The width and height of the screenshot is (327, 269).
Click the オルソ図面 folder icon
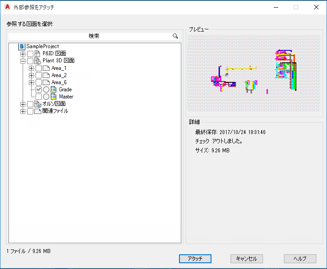point(37,104)
